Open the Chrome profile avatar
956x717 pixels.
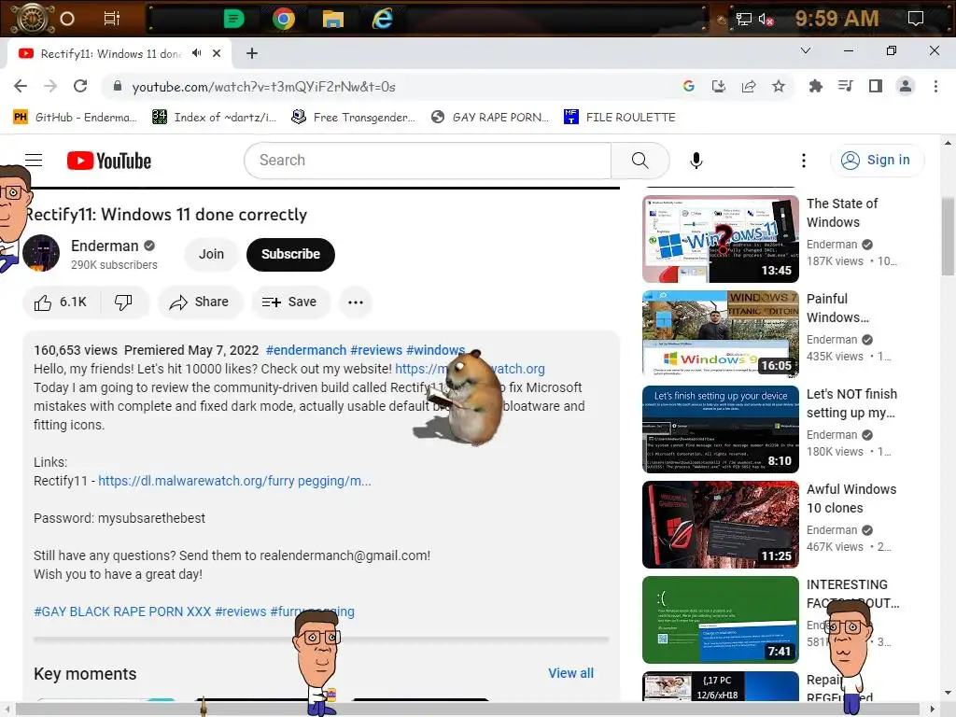pos(906,86)
